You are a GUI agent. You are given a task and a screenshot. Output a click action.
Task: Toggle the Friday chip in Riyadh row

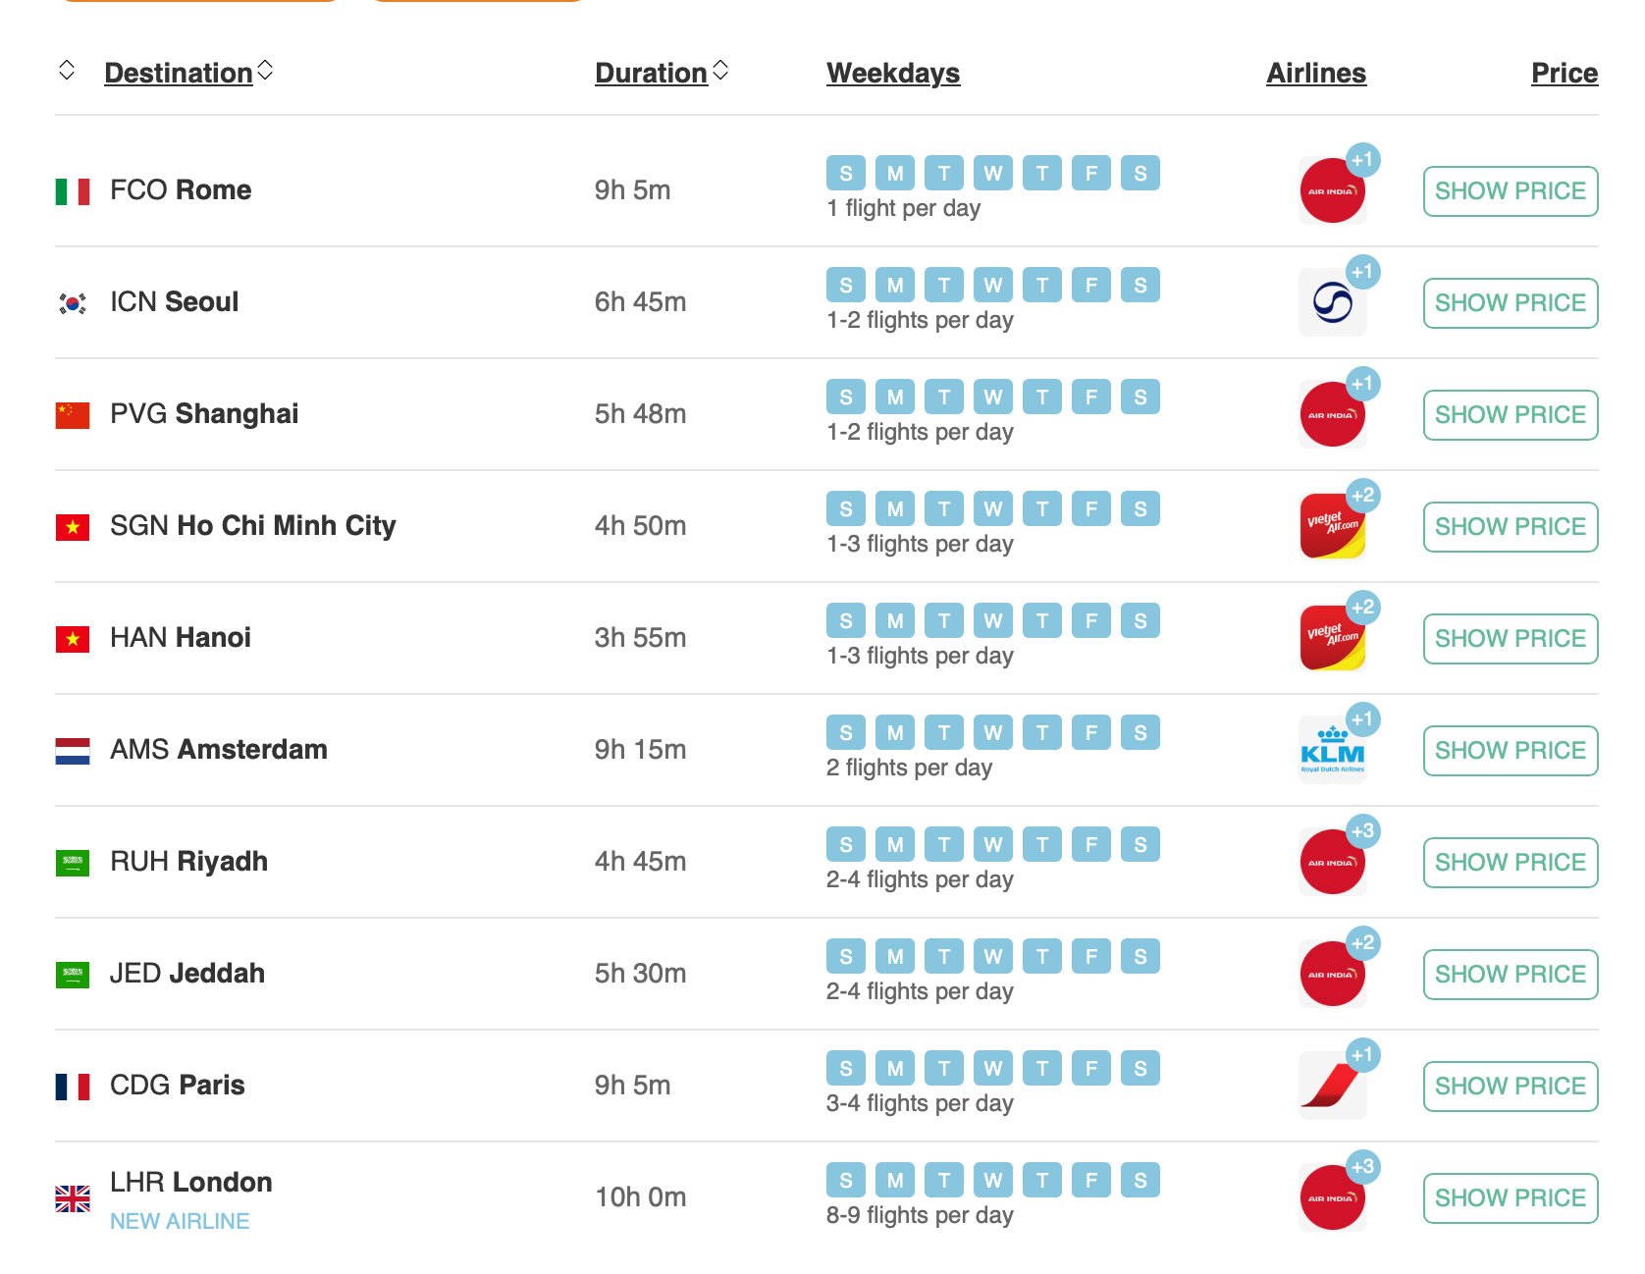[1091, 845]
